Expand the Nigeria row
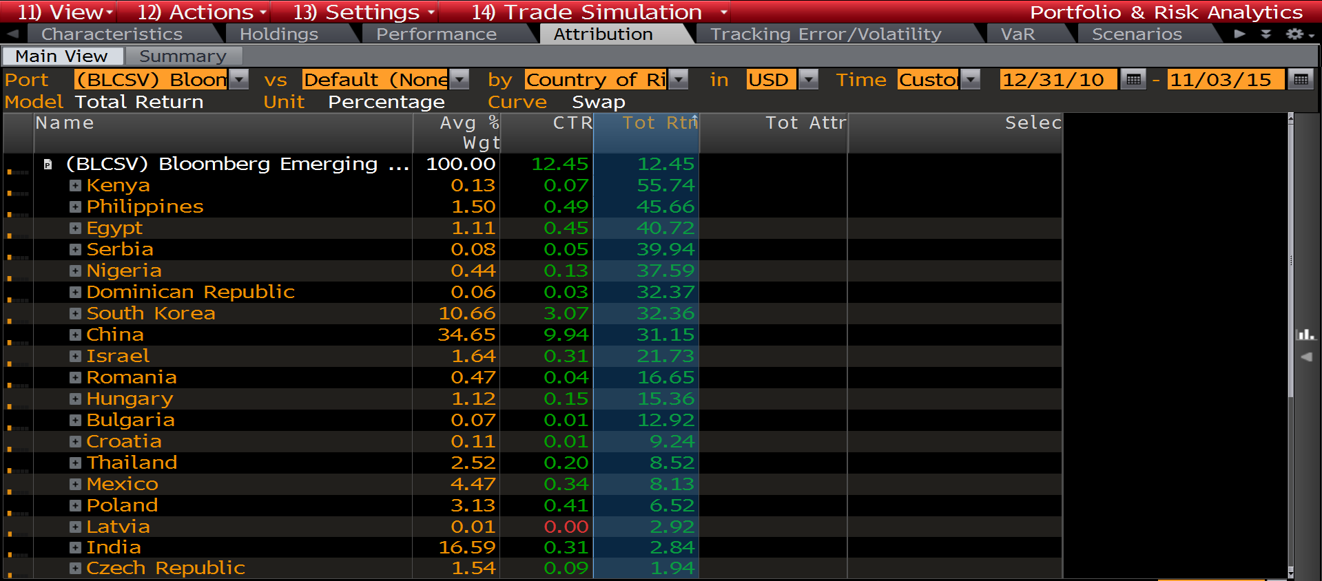1322x581 pixels. tap(75, 271)
